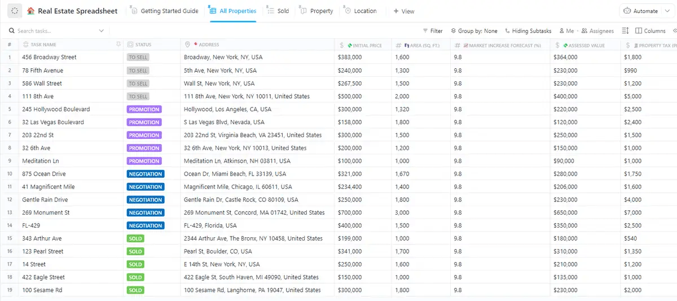Open the Sold view tab

[278, 11]
